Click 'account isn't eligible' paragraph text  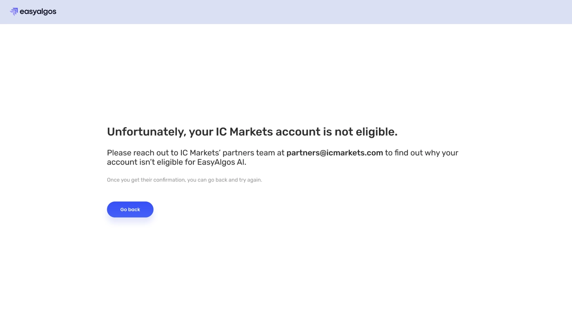(x=139, y=162)
